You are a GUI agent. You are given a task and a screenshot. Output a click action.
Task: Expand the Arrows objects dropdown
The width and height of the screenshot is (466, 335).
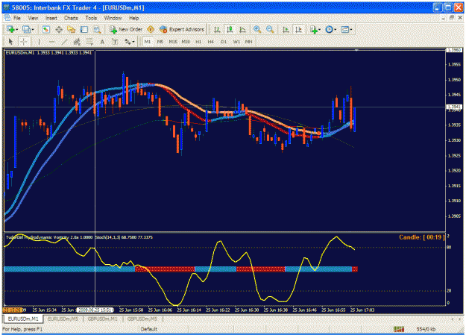click(x=133, y=42)
